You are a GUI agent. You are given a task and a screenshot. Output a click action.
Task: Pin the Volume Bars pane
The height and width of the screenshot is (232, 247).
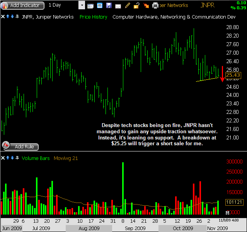pyautogui.click(x=16, y=158)
